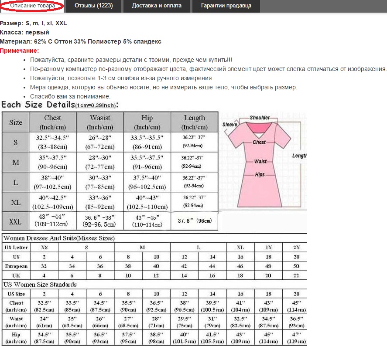Click the XS cell in US Letter row
Viewport: 387px width, 346px height.
click(x=44, y=248)
